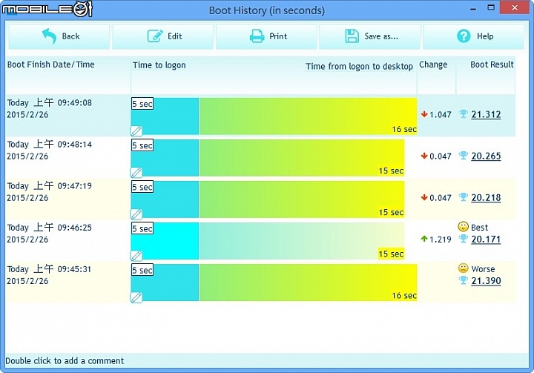Select the 09:48:14 boot entry timestamp
This screenshot has width=534, height=373.
[x=50, y=151]
